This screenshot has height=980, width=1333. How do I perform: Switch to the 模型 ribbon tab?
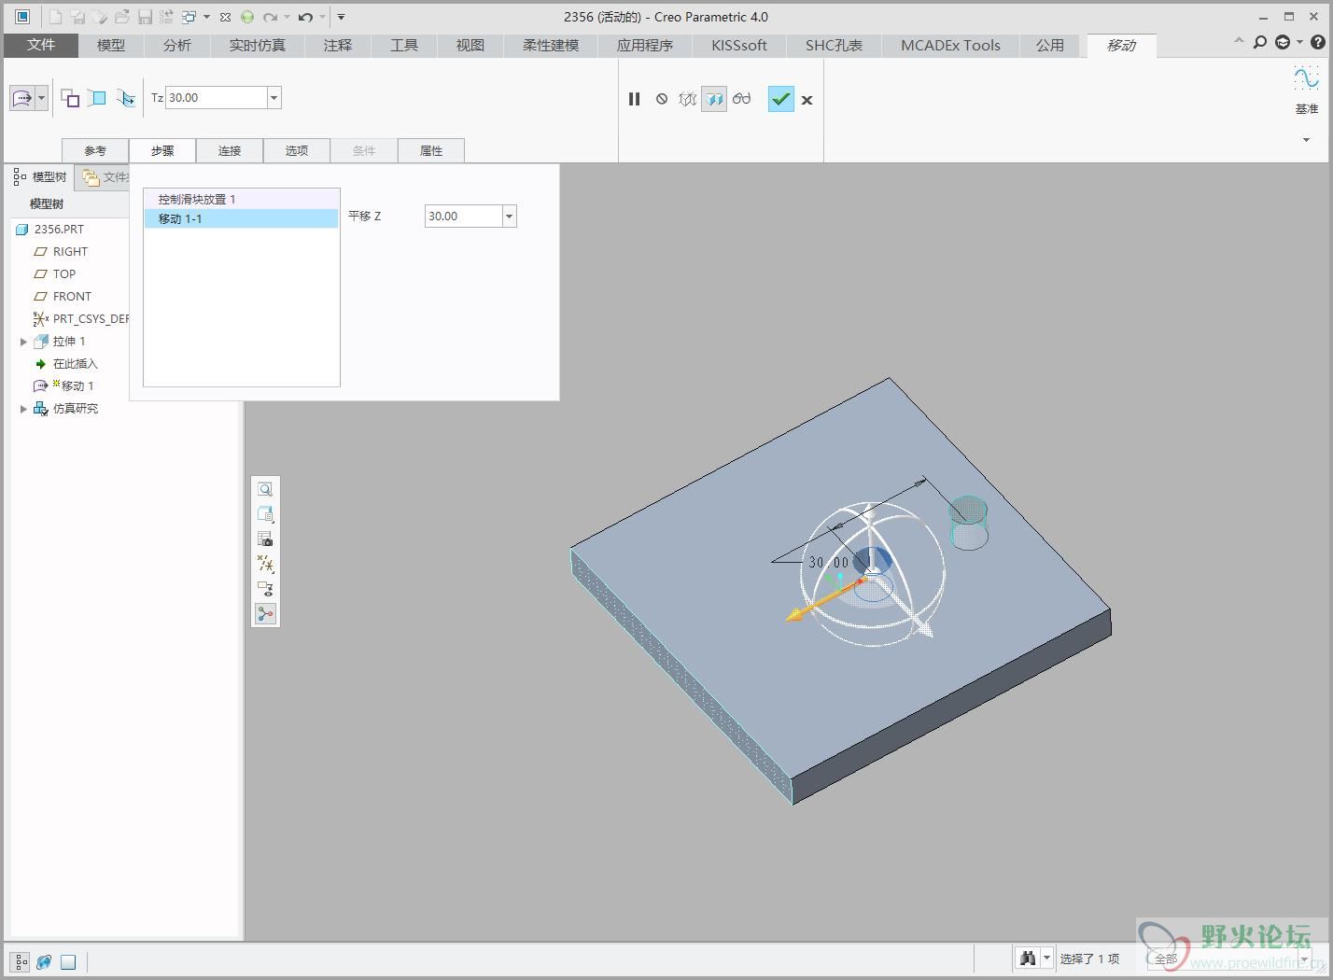point(111,46)
